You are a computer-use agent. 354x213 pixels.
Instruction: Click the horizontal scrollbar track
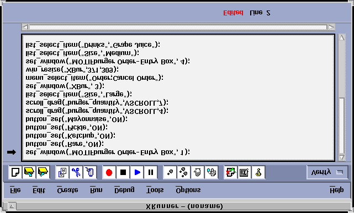click(178, 27)
